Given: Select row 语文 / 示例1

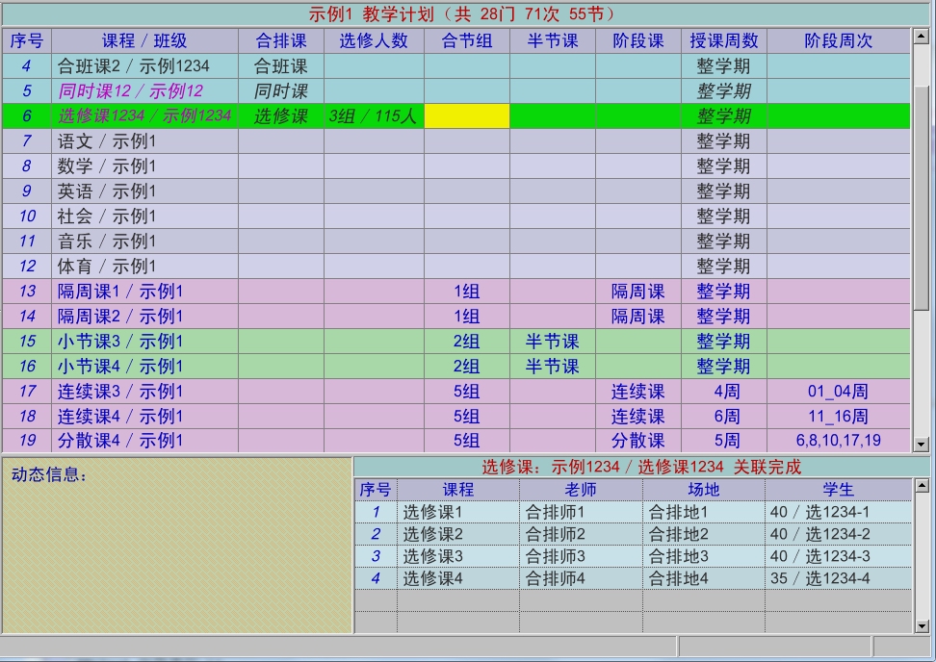Looking at the screenshot, I should [x=456, y=140].
